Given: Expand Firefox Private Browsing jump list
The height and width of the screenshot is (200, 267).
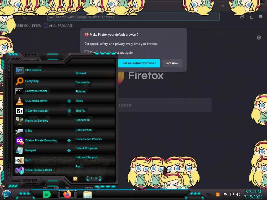Looking at the screenshot, I should click(x=69, y=140).
